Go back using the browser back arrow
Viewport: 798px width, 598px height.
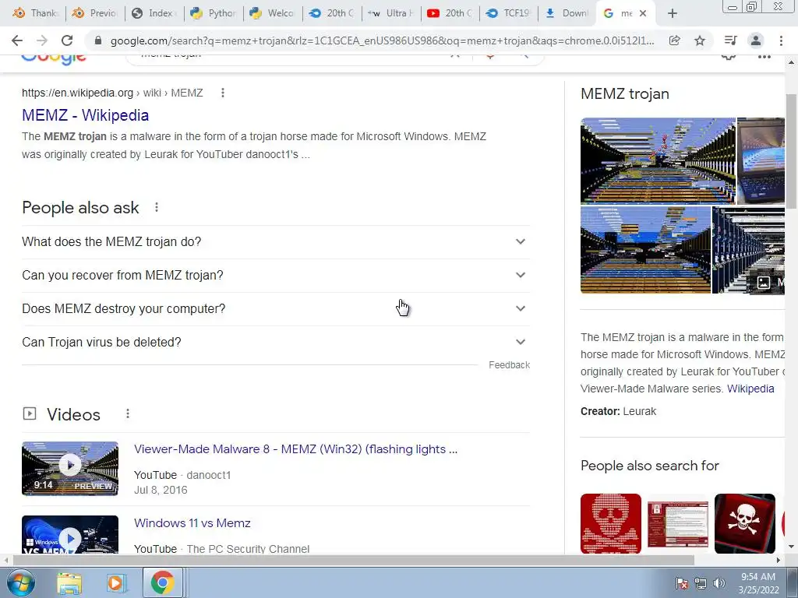point(17,40)
